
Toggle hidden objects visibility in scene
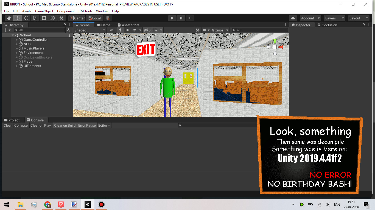tap(147, 30)
